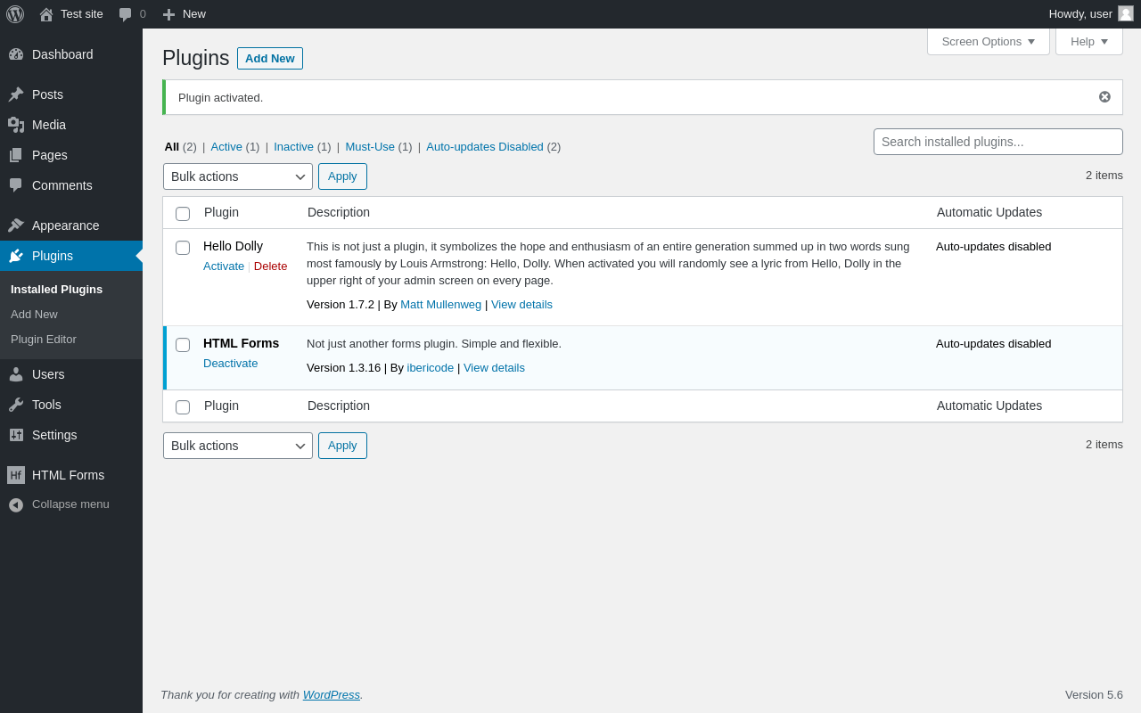This screenshot has height=713, width=1141.
Task: Open Posts menu label
Action: click(x=47, y=94)
